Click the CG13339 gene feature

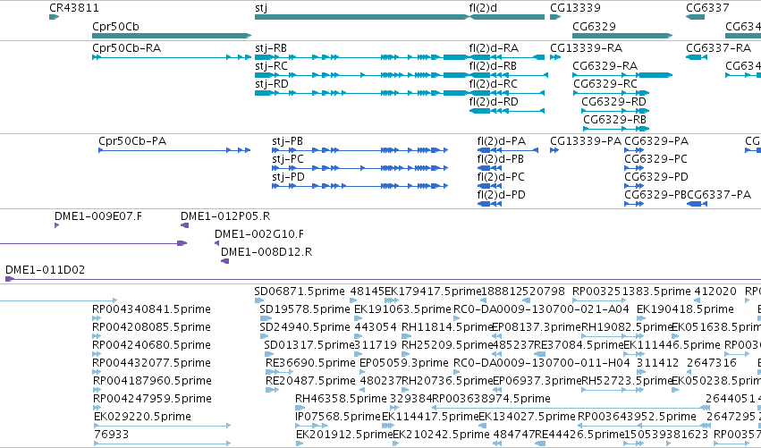click(555, 17)
